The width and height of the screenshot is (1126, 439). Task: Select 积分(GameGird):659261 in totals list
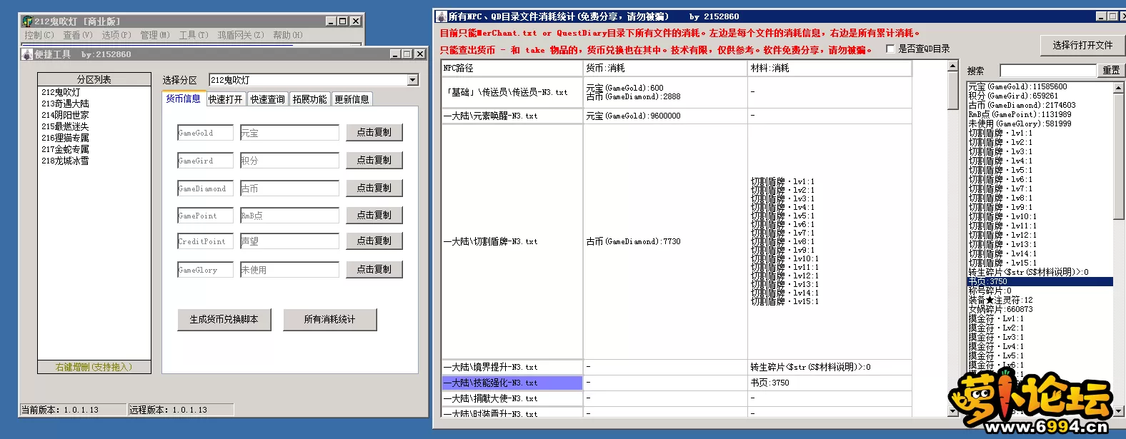click(x=1013, y=96)
